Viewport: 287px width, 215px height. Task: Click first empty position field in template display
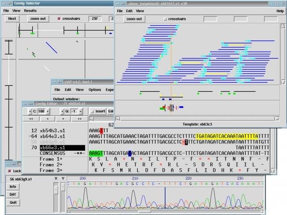[210, 19]
